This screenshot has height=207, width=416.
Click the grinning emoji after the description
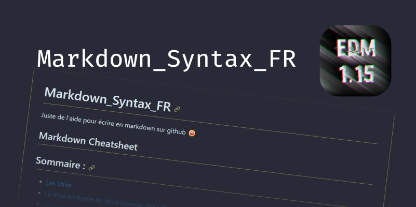pyautogui.click(x=192, y=134)
